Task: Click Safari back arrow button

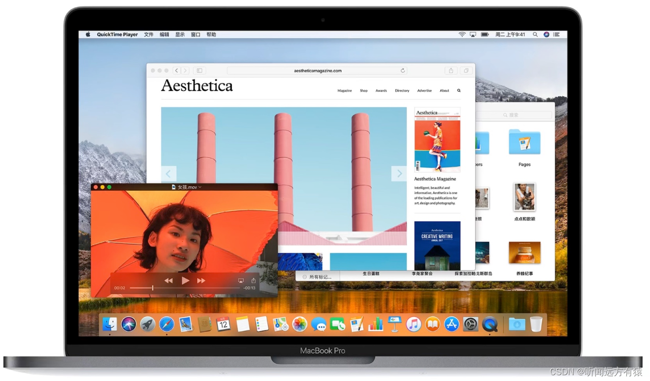Action: [x=177, y=71]
